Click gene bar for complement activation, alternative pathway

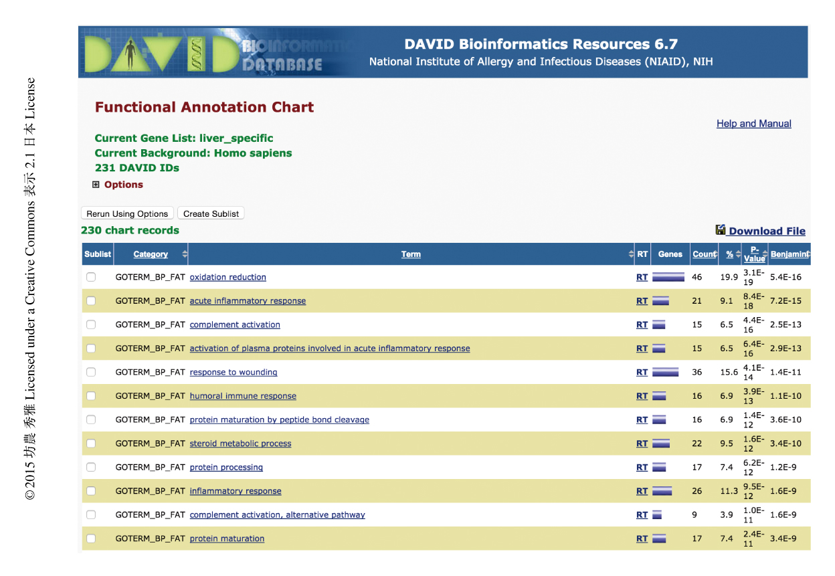[657, 515]
